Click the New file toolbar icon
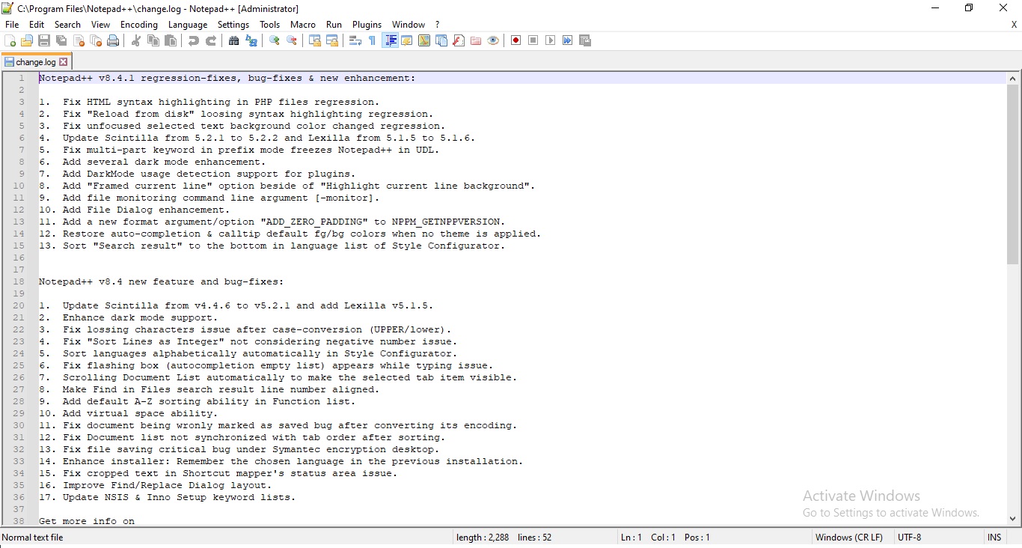 [10, 40]
